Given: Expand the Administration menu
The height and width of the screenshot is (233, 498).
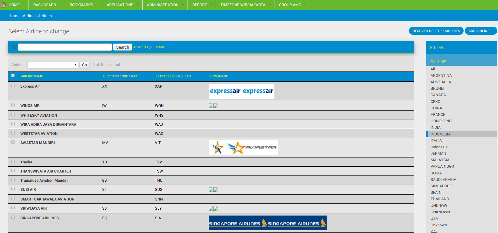Looking at the screenshot, I should click(165, 5).
